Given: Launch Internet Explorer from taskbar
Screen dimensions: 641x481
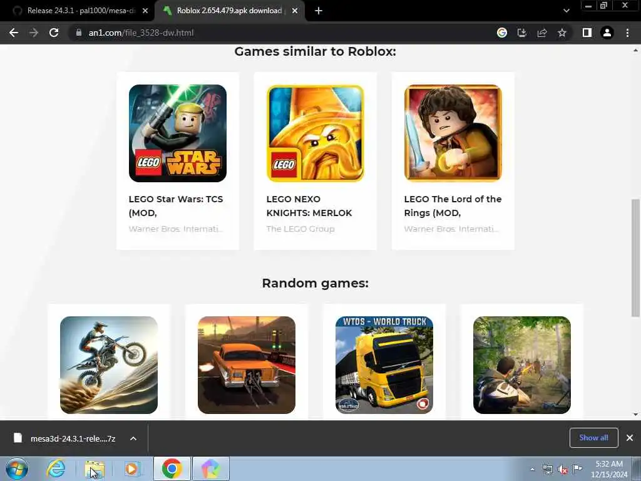Looking at the screenshot, I should pos(56,468).
